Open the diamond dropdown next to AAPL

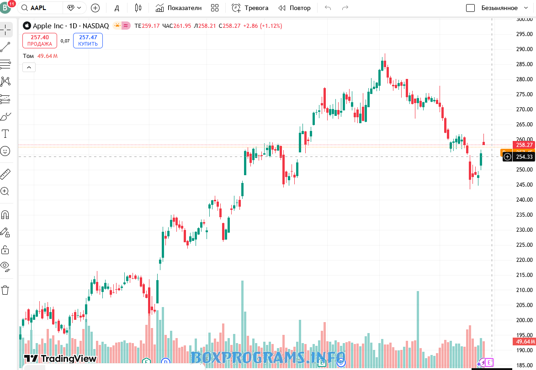[74, 8]
